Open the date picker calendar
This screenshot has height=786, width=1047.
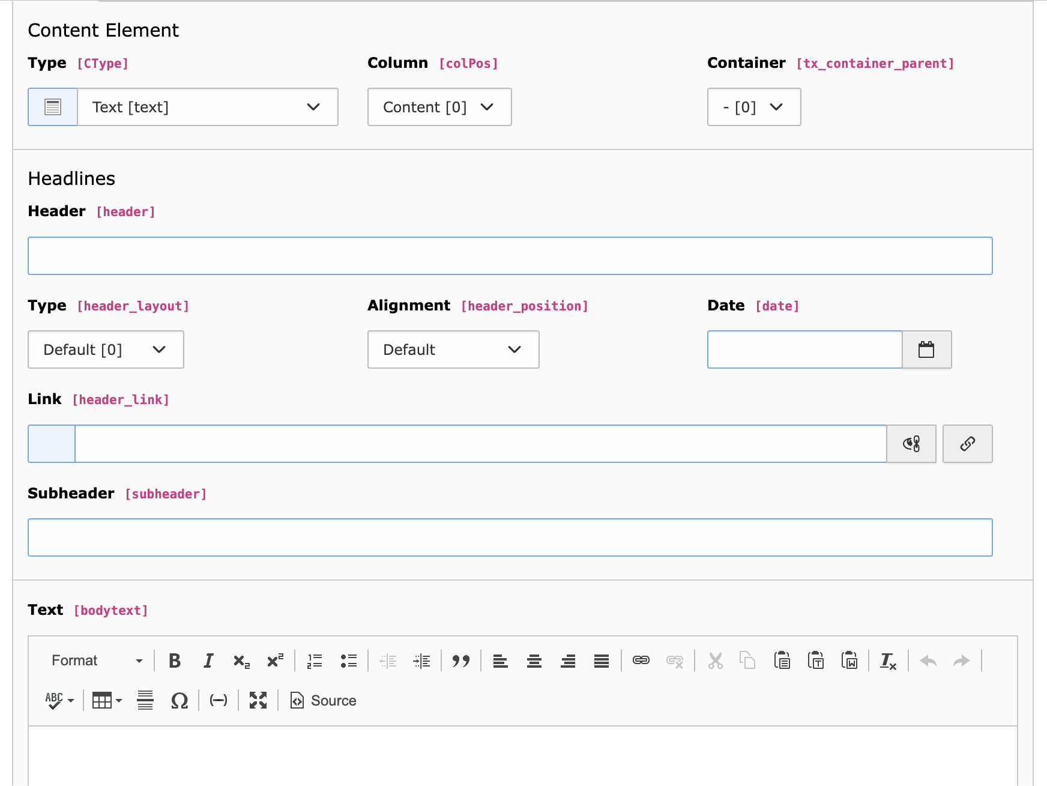926,349
